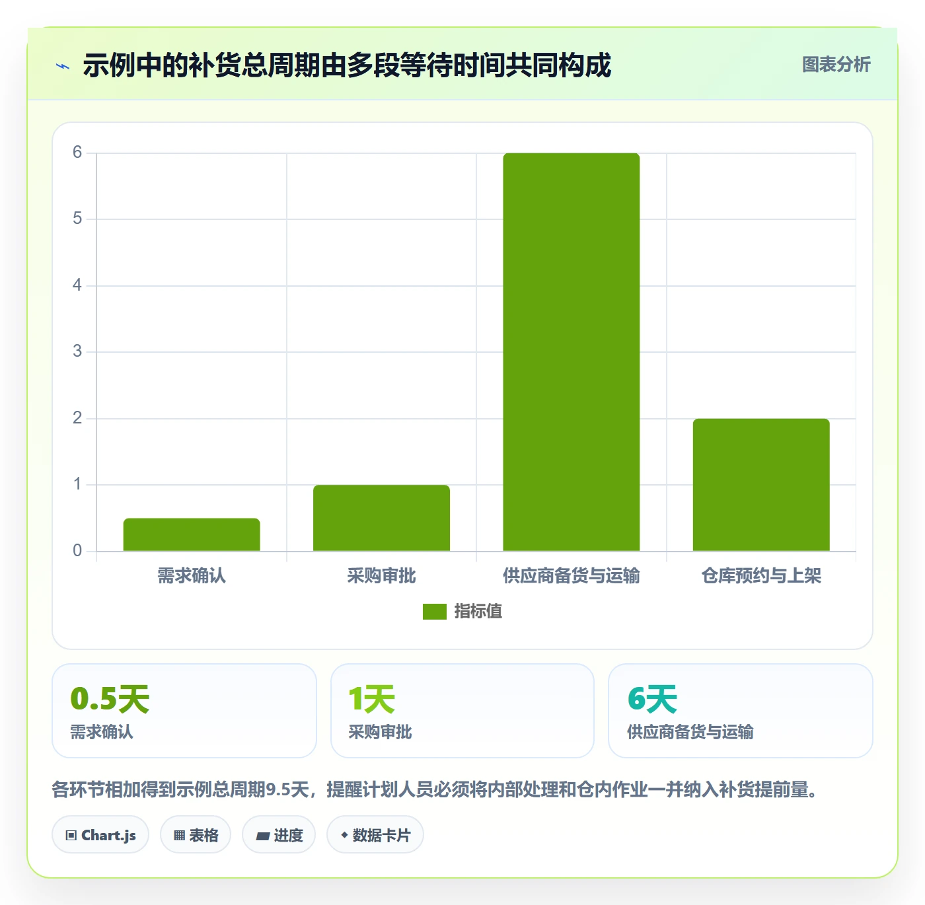Select the 供应商备货与运输 bar in the chart

(572, 352)
